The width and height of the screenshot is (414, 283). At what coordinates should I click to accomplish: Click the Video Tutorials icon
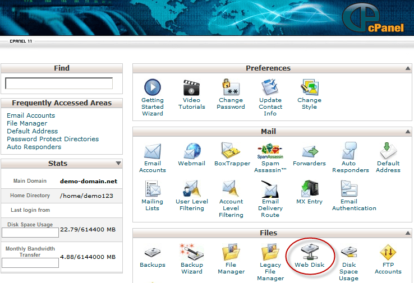tap(191, 87)
